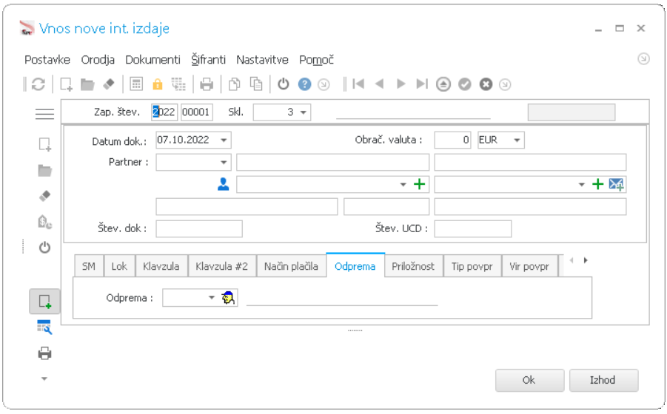This screenshot has width=667, height=414.
Task: Click the 00001 sequence number field
Action: (196, 112)
